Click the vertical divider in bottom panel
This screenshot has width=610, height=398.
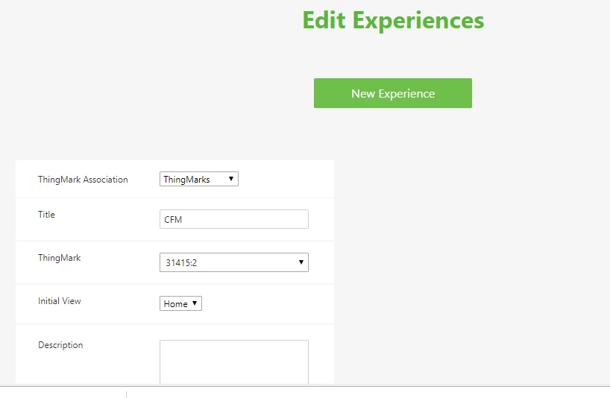coord(127,394)
